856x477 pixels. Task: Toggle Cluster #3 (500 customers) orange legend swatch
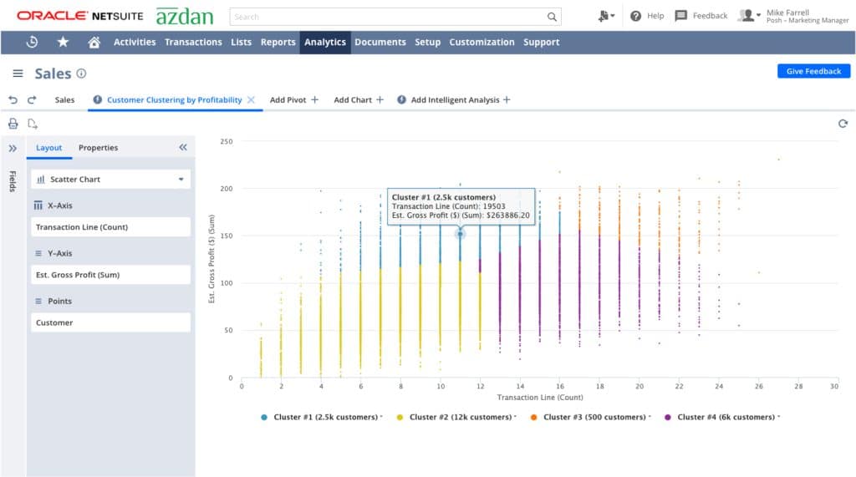coord(533,417)
